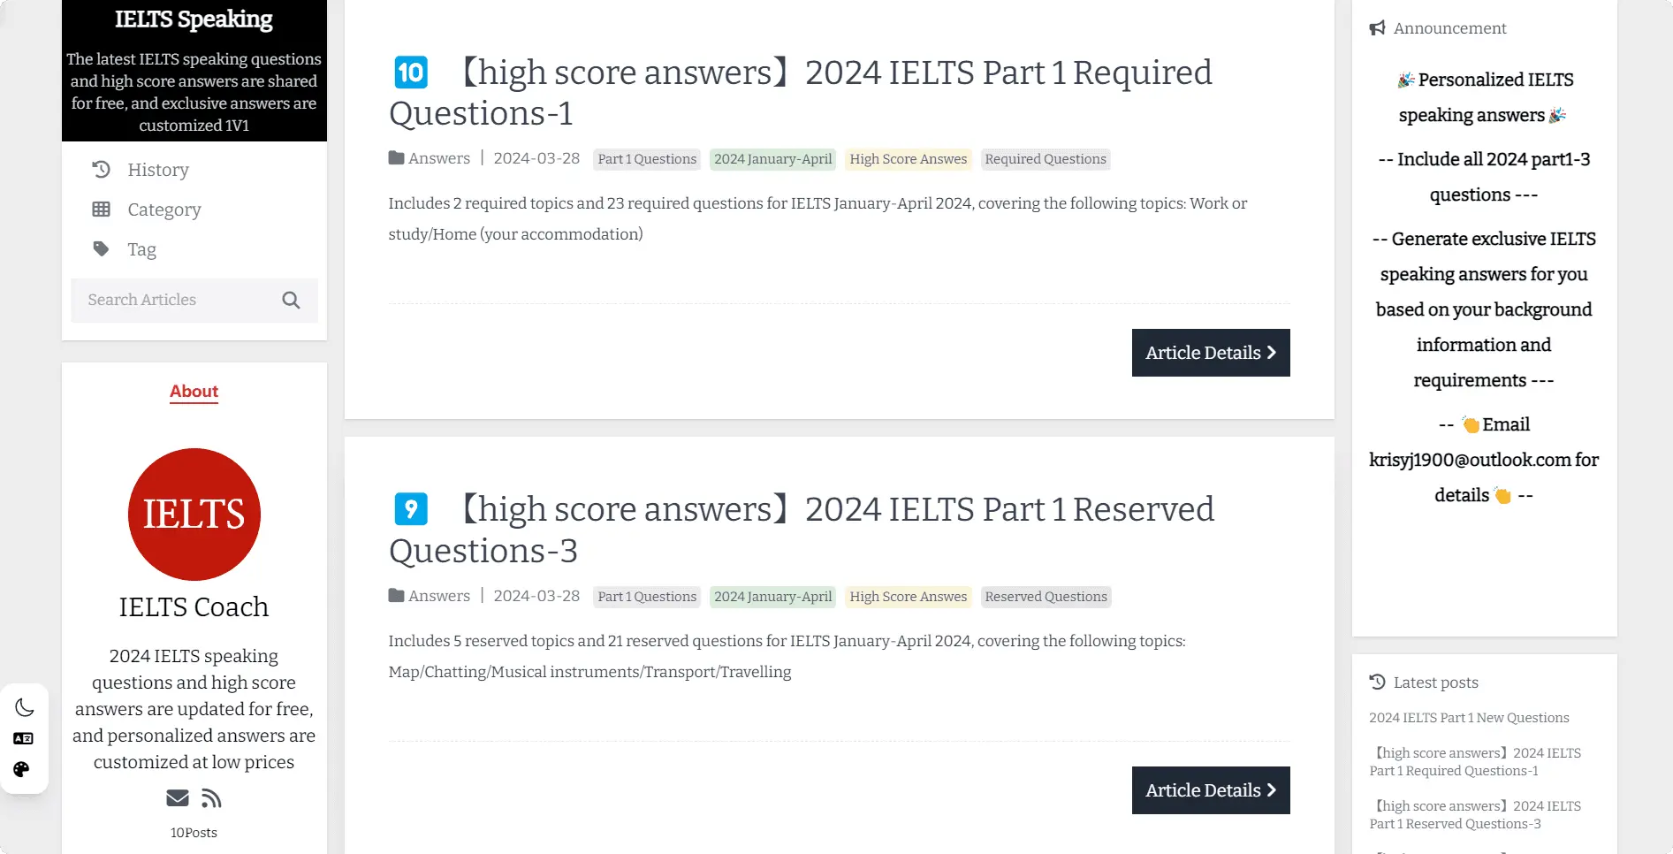Click Article Details for Required Questions-1
Image resolution: width=1673 pixels, height=854 pixels.
[x=1210, y=352]
